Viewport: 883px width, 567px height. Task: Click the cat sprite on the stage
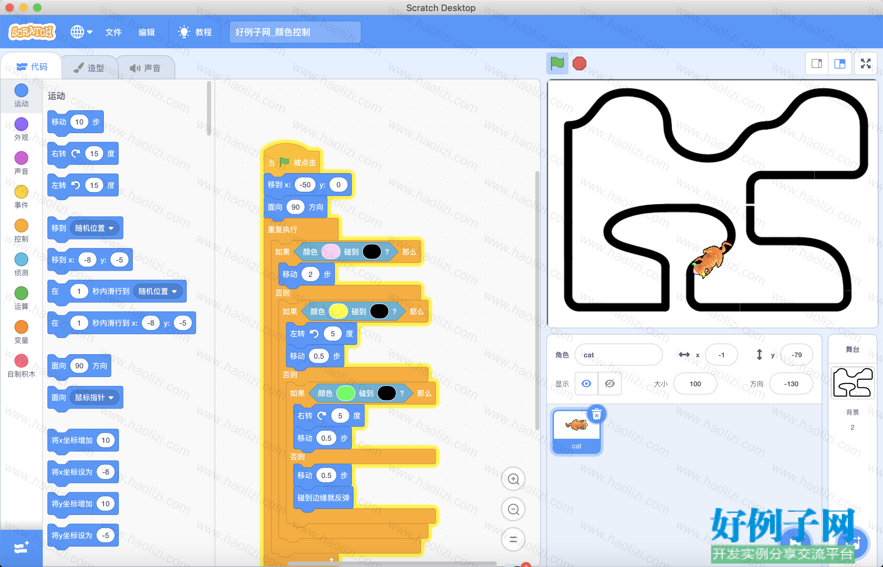click(x=712, y=260)
